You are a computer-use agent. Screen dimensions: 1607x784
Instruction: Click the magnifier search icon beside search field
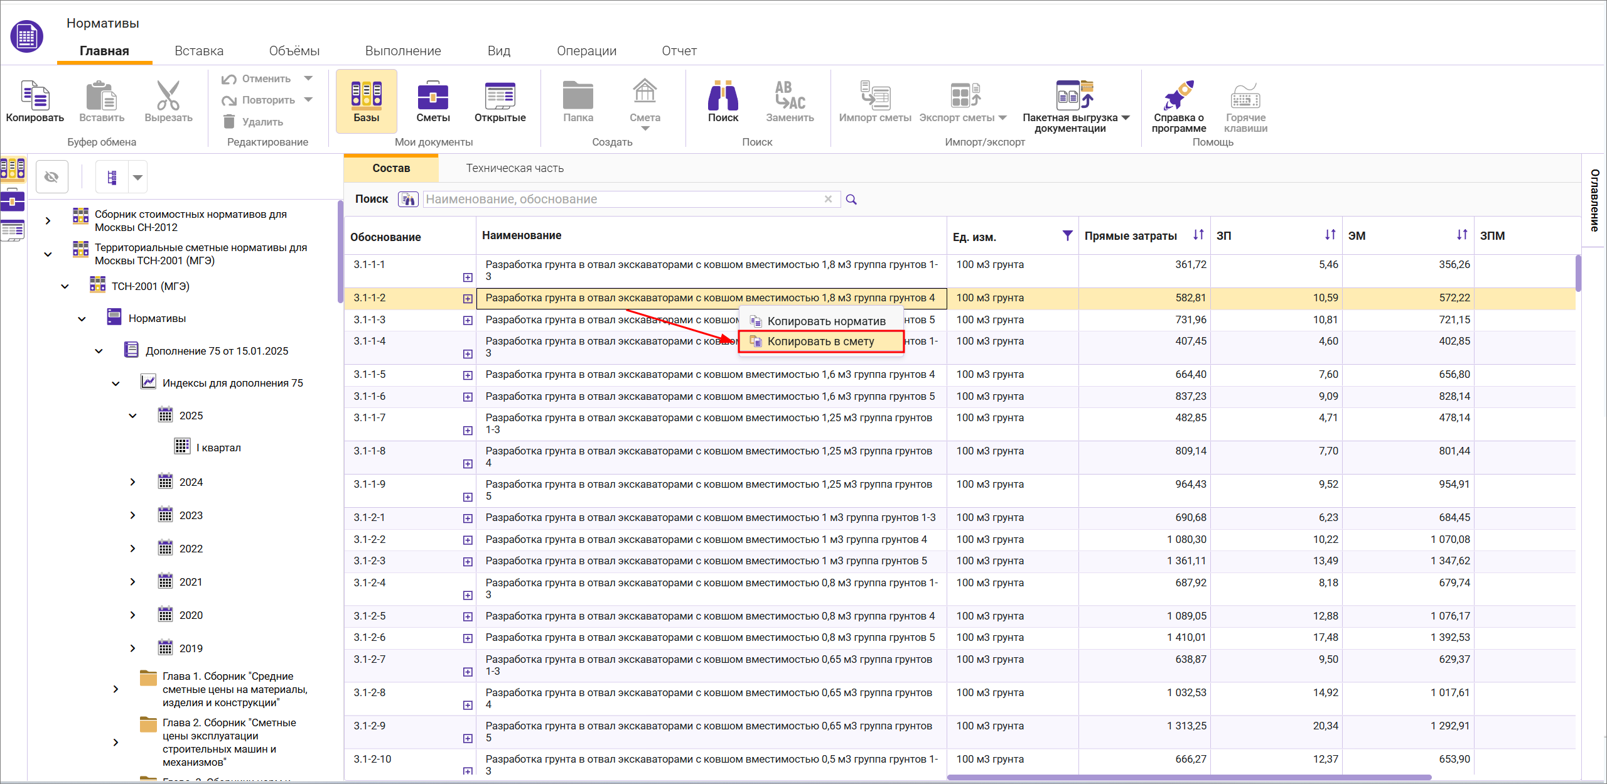[x=851, y=200]
